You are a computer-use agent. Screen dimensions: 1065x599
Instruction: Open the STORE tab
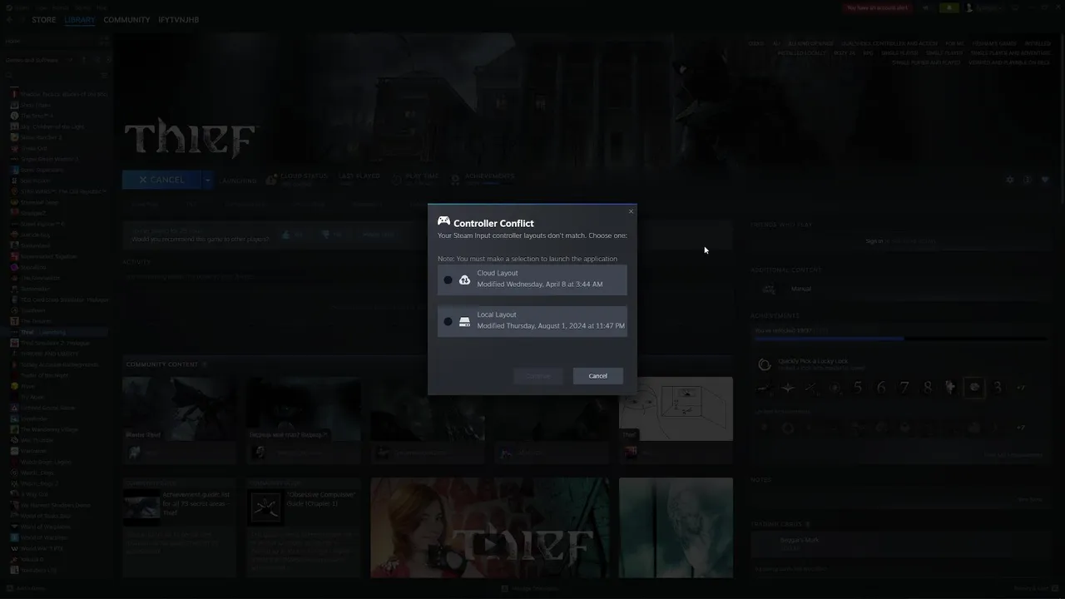click(44, 19)
